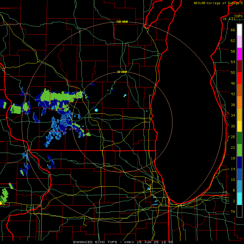Click the white swatch in the tops legend
The image size is (244, 244).
pyautogui.click(x=239, y=30)
